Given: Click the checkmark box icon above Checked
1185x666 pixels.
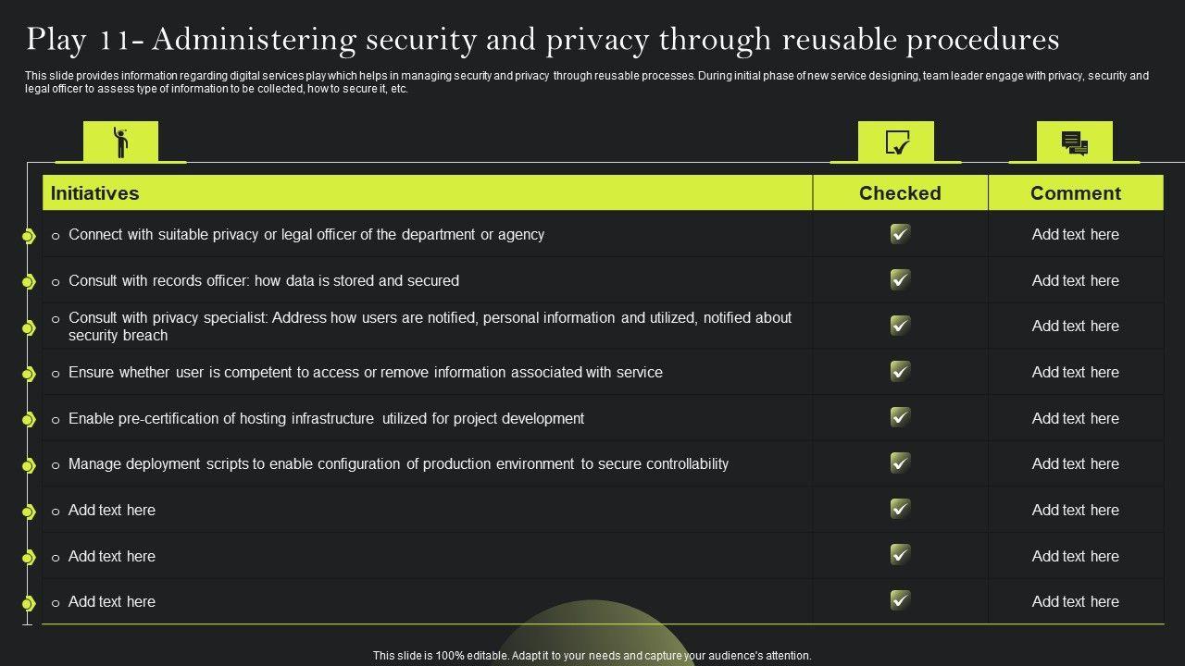Looking at the screenshot, I should tap(896, 142).
